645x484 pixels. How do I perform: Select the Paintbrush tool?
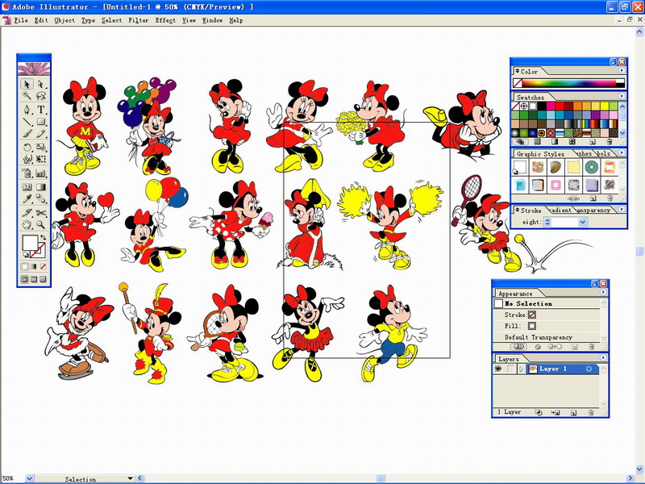(x=27, y=134)
